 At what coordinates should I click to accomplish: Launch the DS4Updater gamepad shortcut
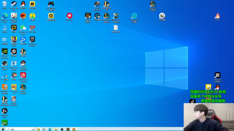(x=51, y=4)
